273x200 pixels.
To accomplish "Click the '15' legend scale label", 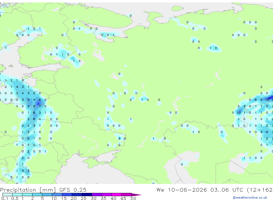I will (x=64, y=198).
